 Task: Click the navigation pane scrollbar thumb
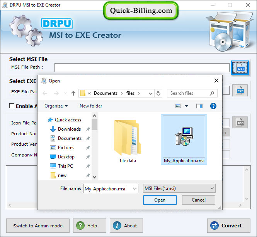tap(94, 124)
